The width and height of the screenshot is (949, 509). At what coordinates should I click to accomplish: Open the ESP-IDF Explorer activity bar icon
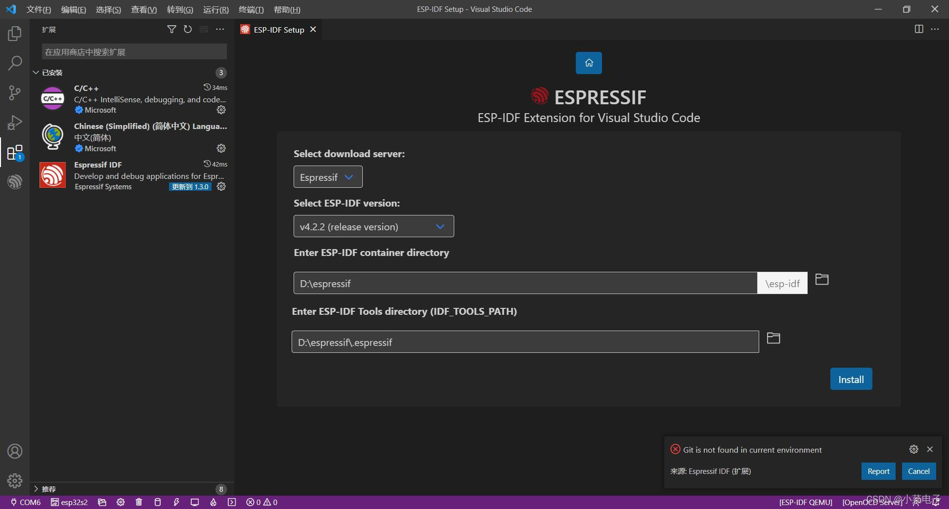click(15, 182)
